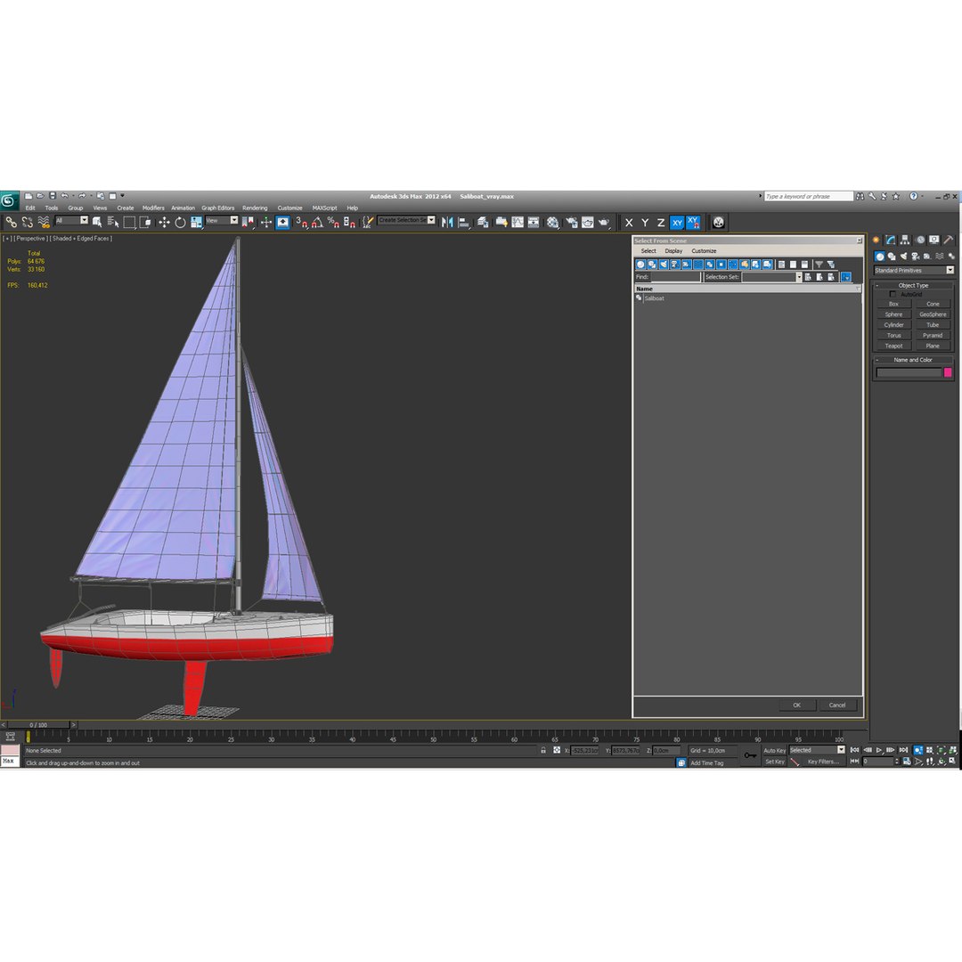This screenshot has width=962, height=962.
Task: Open the Modifiers menu
Action: pyautogui.click(x=153, y=208)
